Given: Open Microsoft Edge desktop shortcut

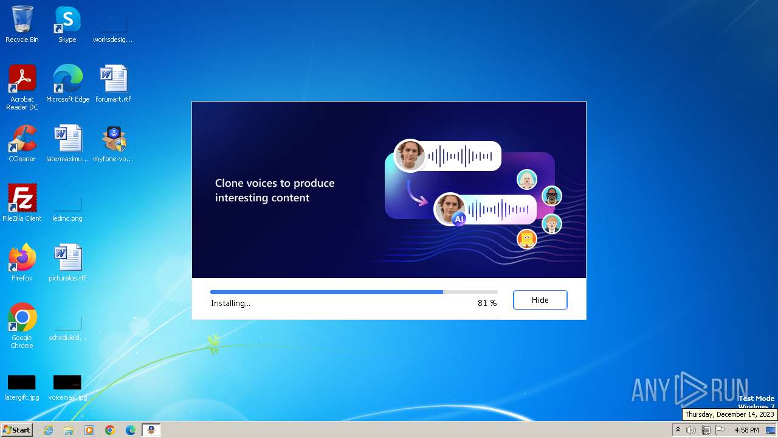Looking at the screenshot, I should point(67,84).
